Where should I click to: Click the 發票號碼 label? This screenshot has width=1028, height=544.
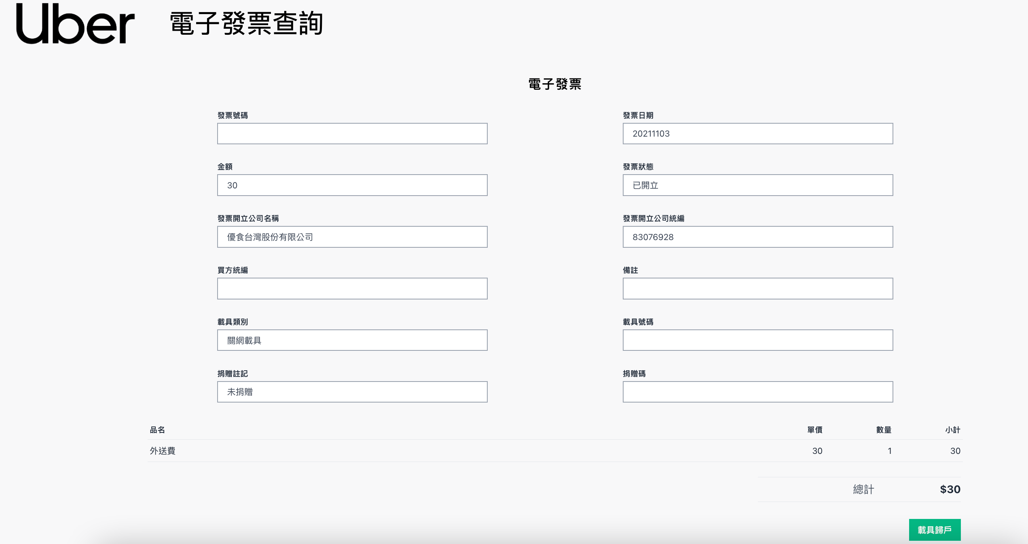coord(233,116)
